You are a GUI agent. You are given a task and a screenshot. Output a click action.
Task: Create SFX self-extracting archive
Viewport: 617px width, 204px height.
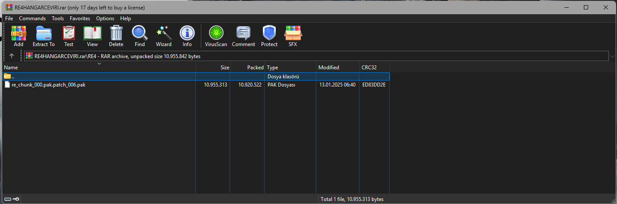293,36
